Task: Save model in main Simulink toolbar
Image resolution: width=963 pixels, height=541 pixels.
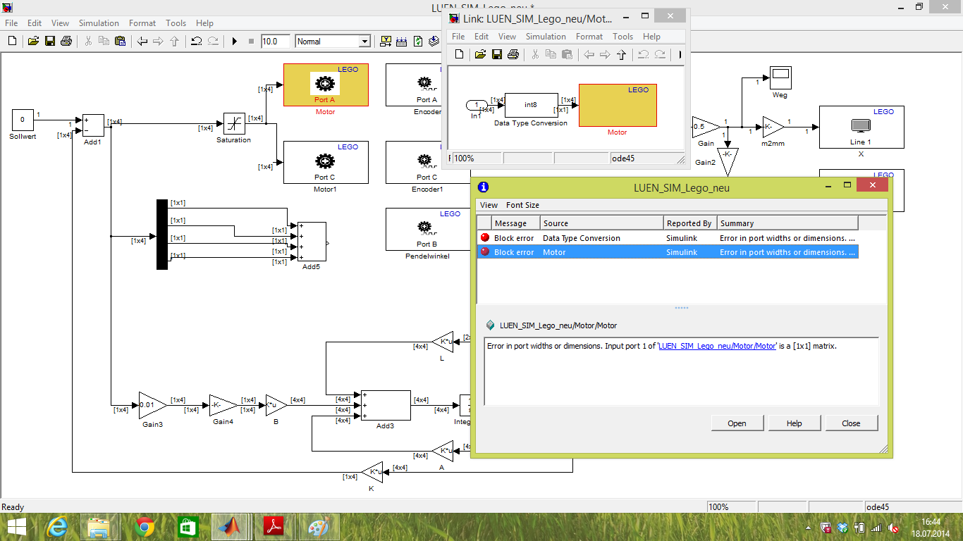Action: click(50, 42)
